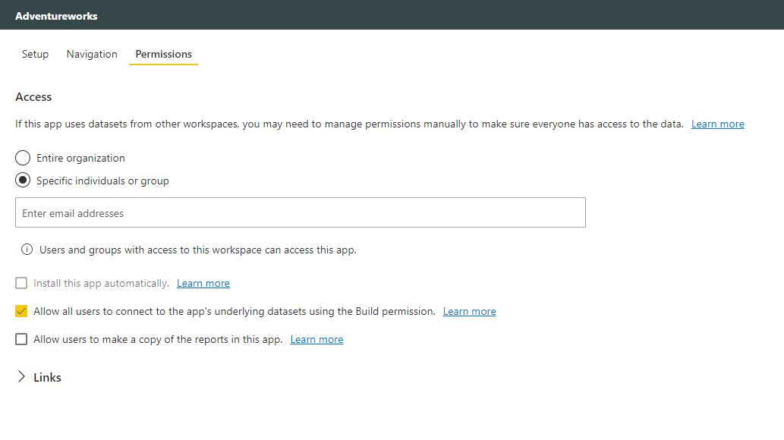Click the workspace access info message text
The image size is (784, 440).
pos(197,250)
